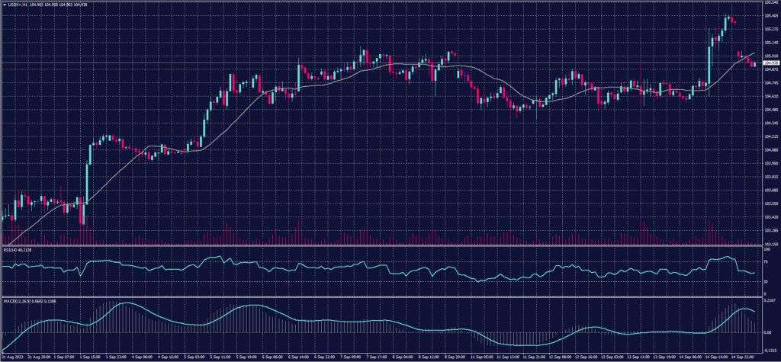
Task: Click the tall green candle on 1 Sep
Action: 88,174
